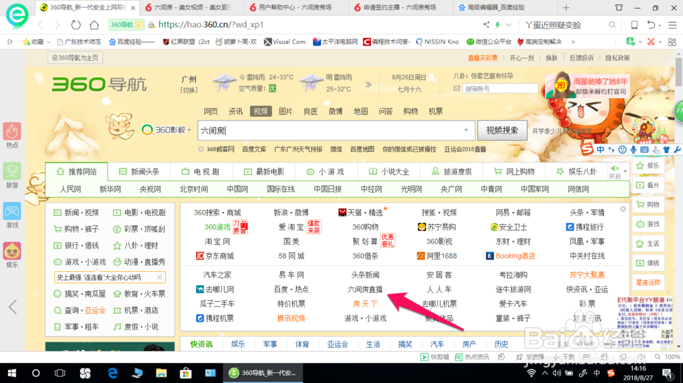The width and height of the screenshot is (683, 383).
Task: Toggle the sound 开启 speaker switch
Action: pos(615,172)
